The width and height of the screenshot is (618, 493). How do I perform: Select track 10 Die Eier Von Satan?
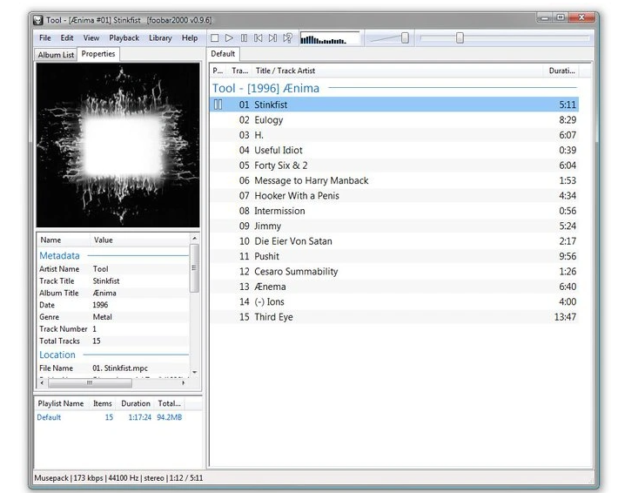coord(394,241)
